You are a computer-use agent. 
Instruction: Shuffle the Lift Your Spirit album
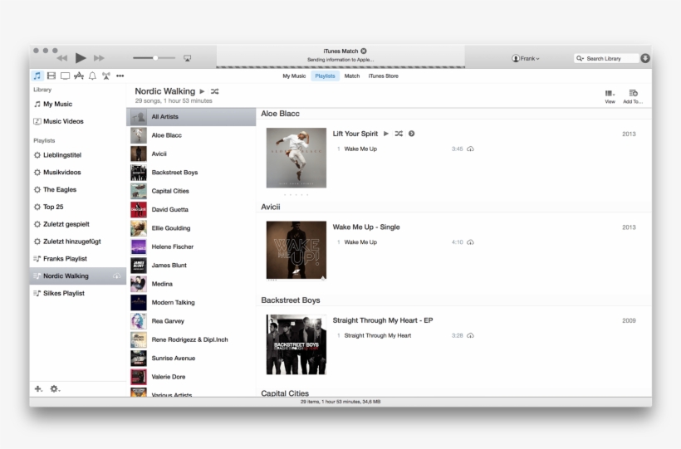[399, 134]
